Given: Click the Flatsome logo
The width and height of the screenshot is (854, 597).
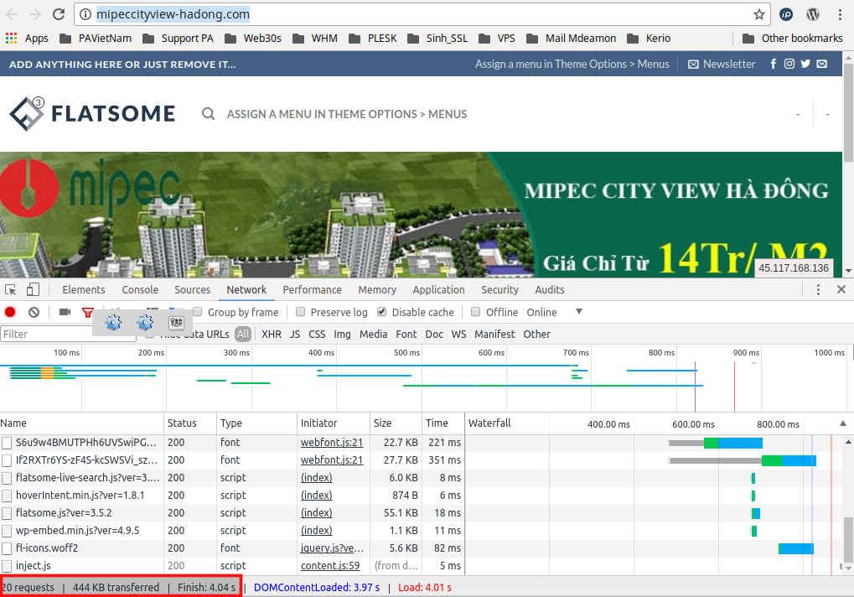Looking at the screenshot, I should [92, 114].
